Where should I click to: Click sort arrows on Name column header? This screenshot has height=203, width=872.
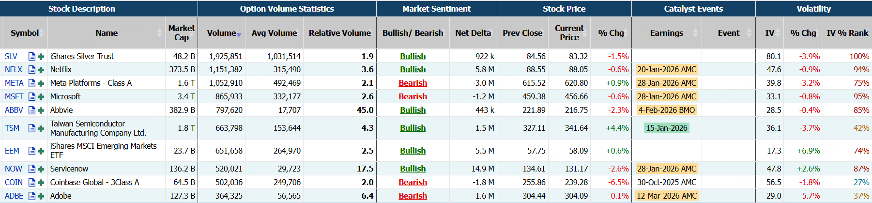[x=159, y=33]
